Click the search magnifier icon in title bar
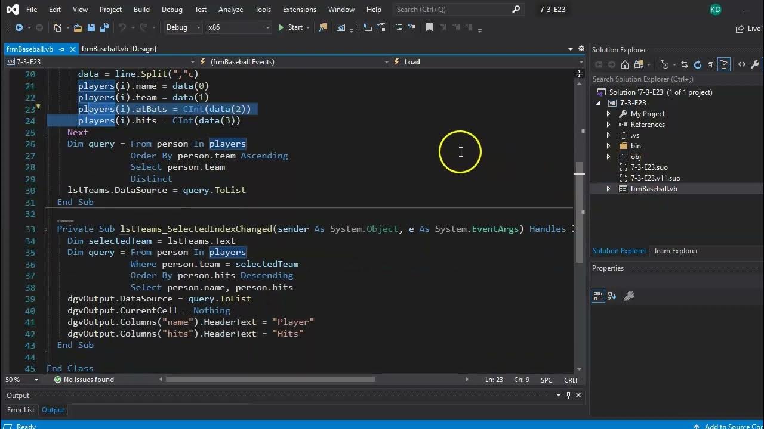The image size is (764, 429). [516, 9]
